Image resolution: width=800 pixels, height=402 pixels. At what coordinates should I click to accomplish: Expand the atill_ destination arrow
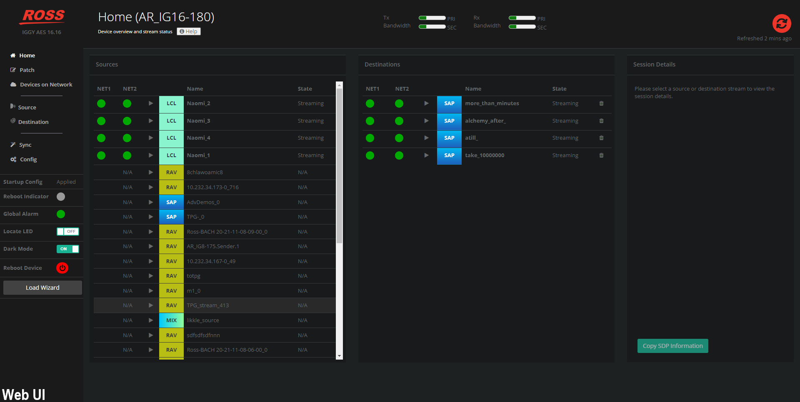426,138
